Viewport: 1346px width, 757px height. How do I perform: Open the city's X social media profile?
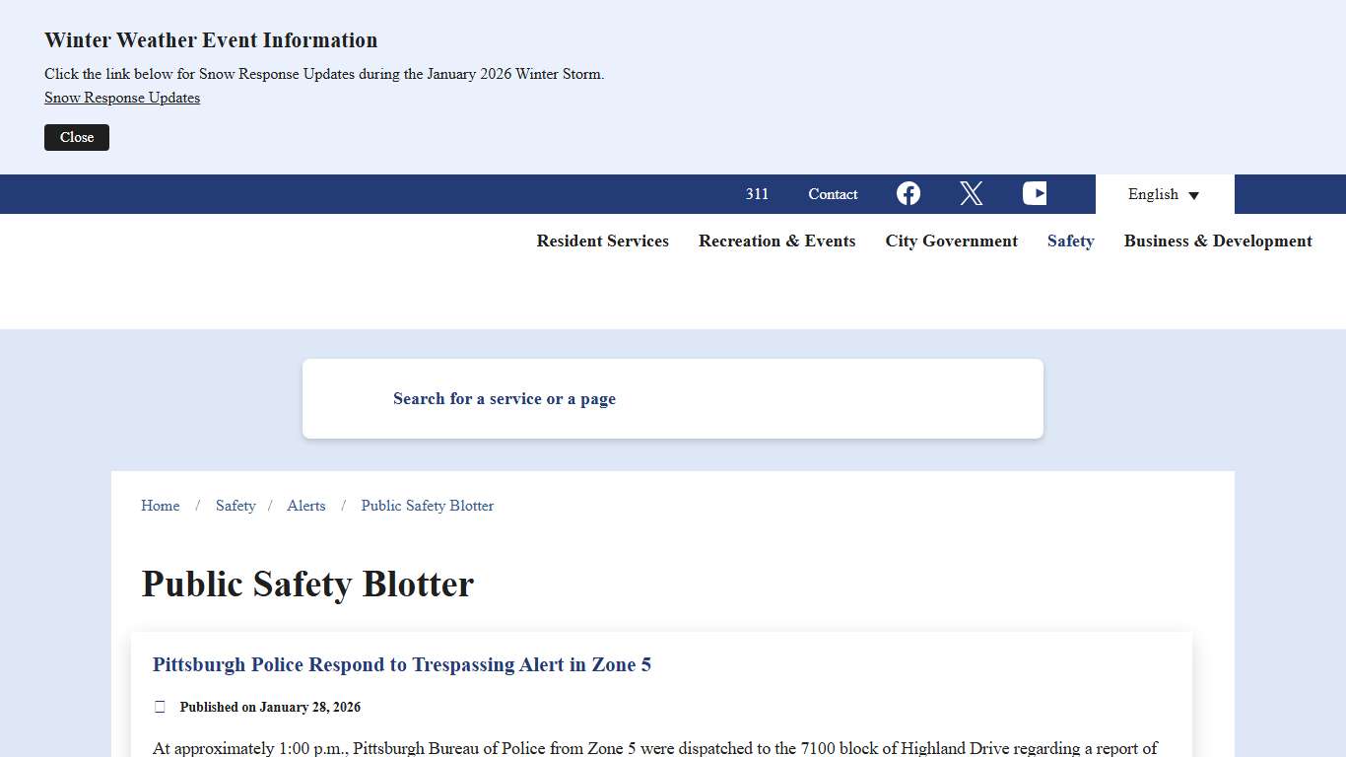(x=971, y=193)
